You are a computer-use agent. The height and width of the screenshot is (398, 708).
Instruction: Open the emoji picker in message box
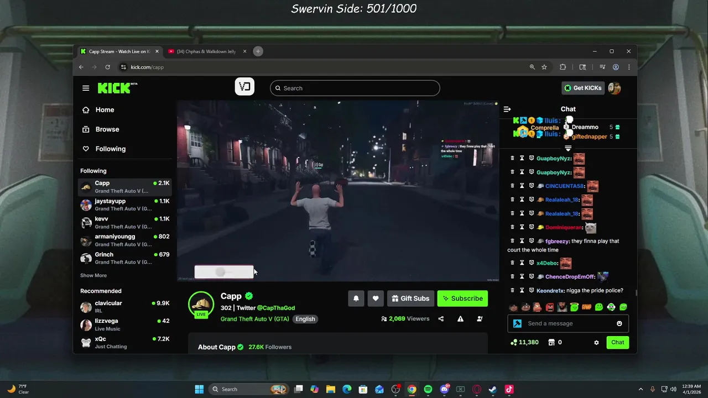pyautogui.click(x=619, y=323)
